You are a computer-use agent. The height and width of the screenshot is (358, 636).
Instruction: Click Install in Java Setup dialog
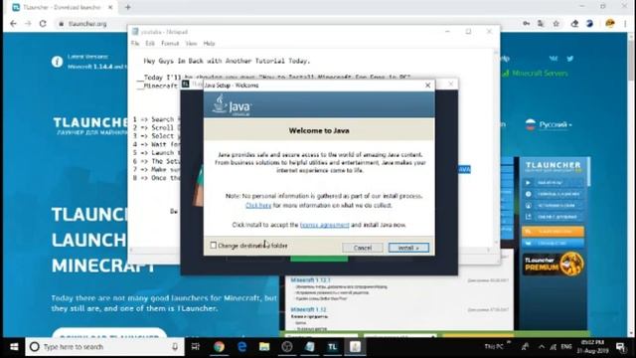click(x=408, y=248)
